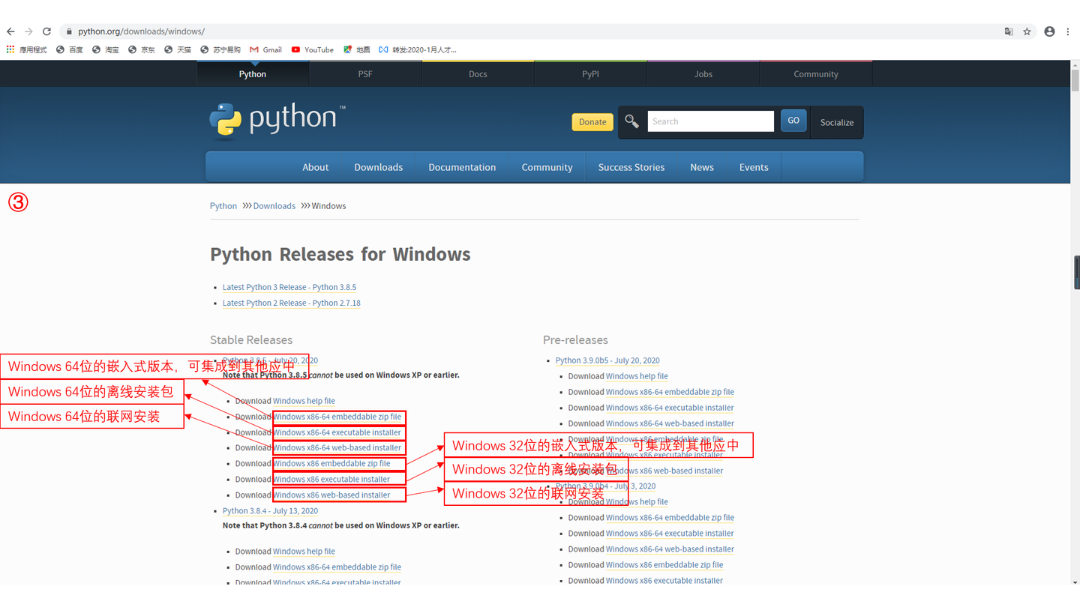1080x607 pixels.
Task: Download 3.8.5 Windows x86-64 web-based installer
Action: [337, 447]
